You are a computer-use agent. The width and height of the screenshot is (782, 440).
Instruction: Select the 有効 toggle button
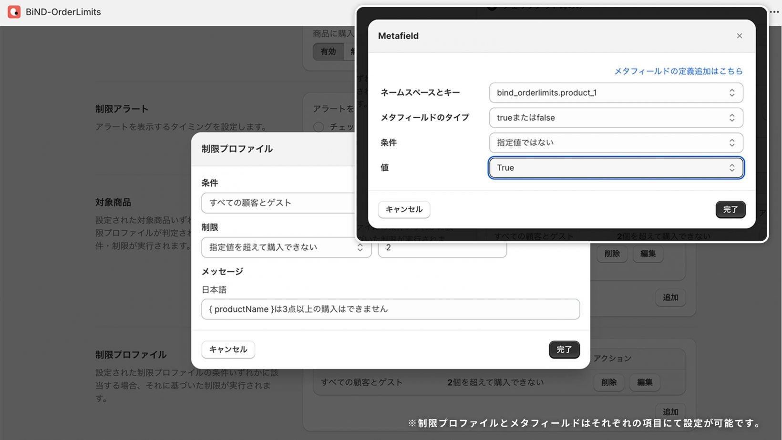[328, 51]
